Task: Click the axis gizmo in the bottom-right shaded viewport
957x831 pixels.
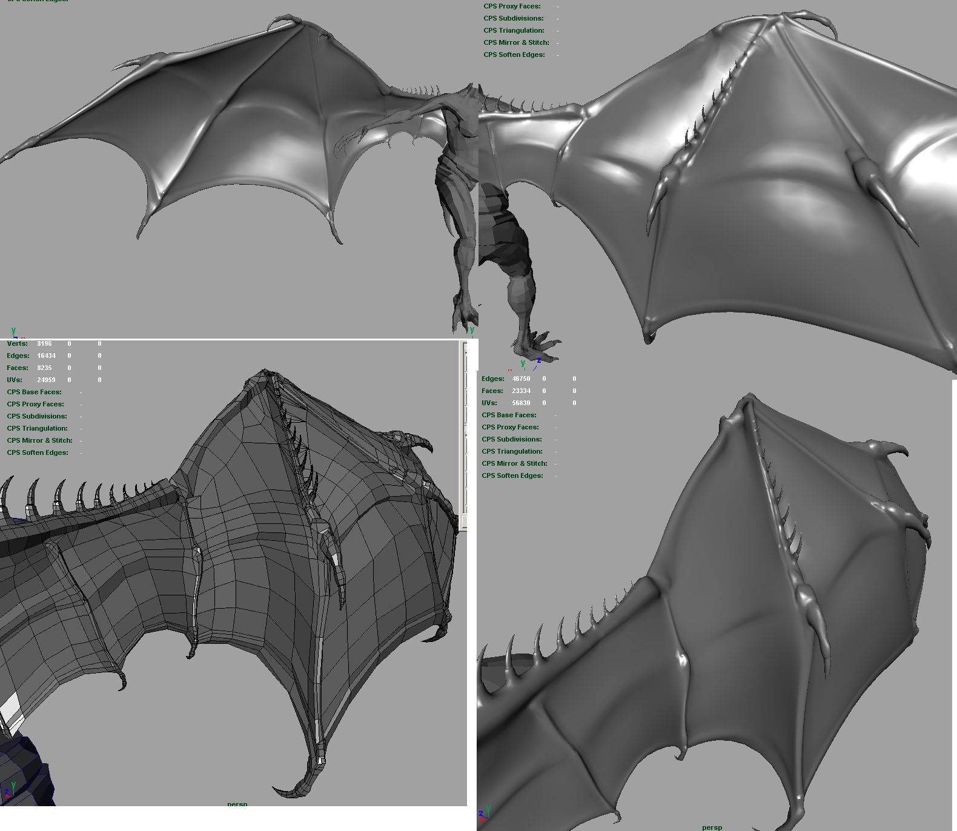Action: [x=484, y=812]
